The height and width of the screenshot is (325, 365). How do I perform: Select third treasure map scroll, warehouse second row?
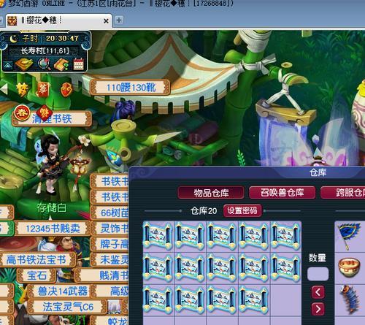tap(222, 268)
